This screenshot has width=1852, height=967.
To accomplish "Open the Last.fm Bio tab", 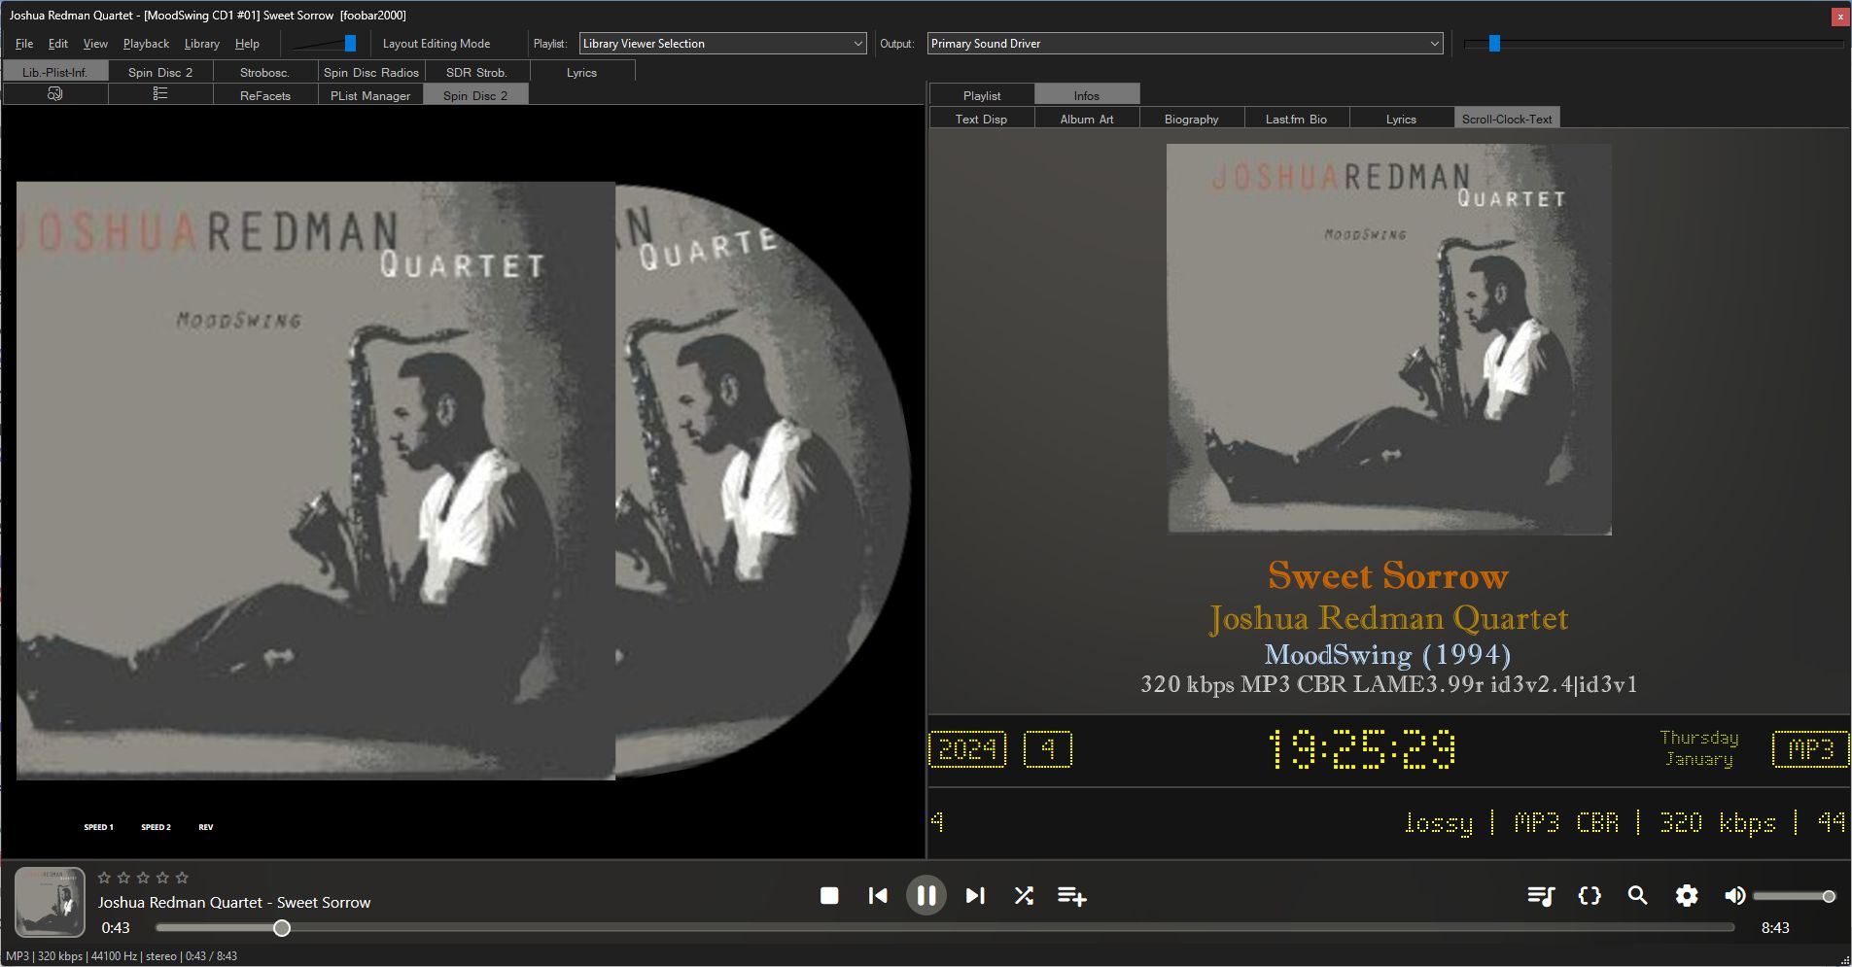I will coord(1297,119).
